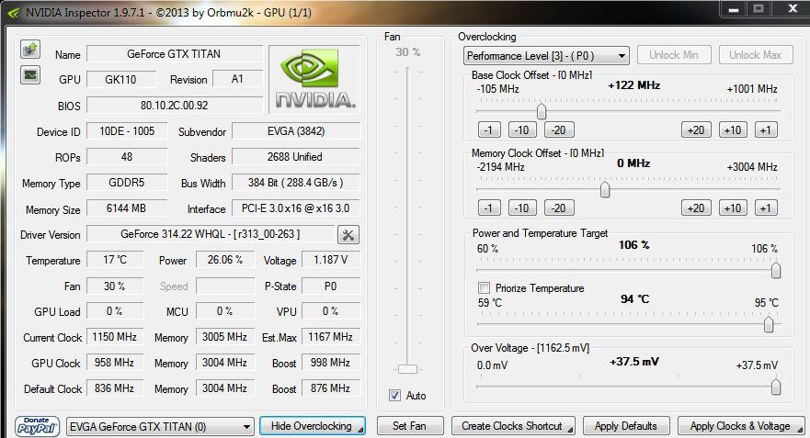Click the Boost value 998 MHz
Screen dimensions: 810x438
(331, 363)
